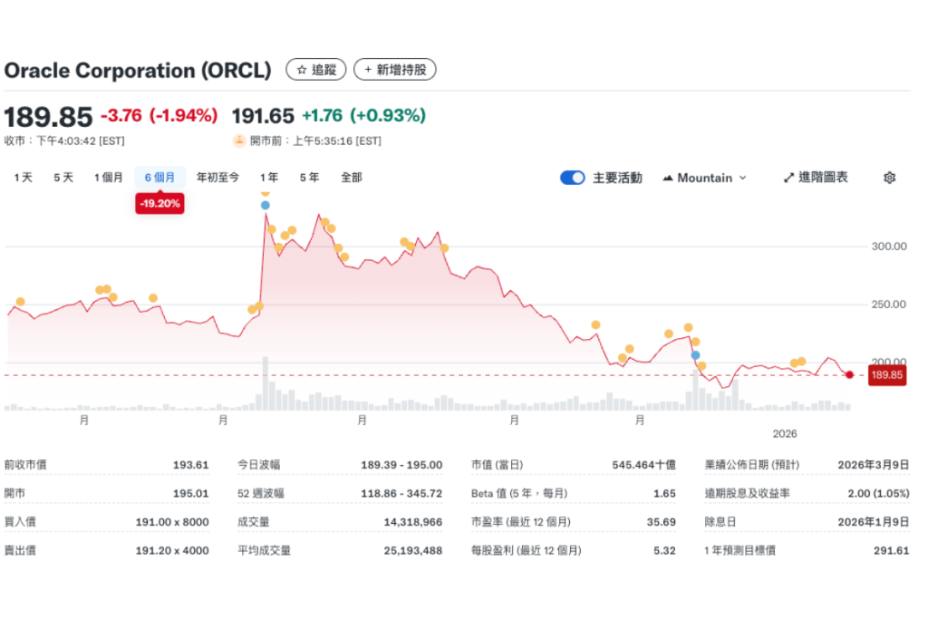Click the pre-market price 191.65
Viewport: 928px width, 619px height.
(263, 116)
